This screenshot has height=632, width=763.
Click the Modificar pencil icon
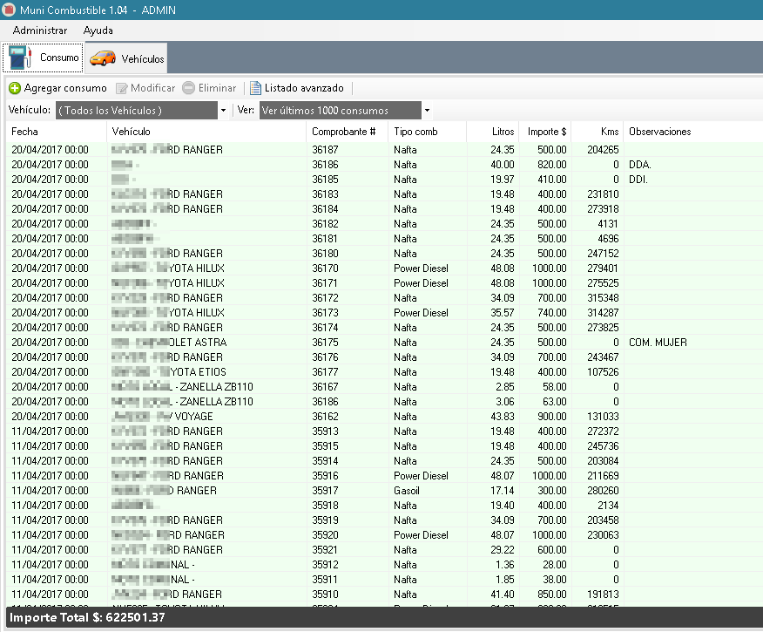coord(122,88)
